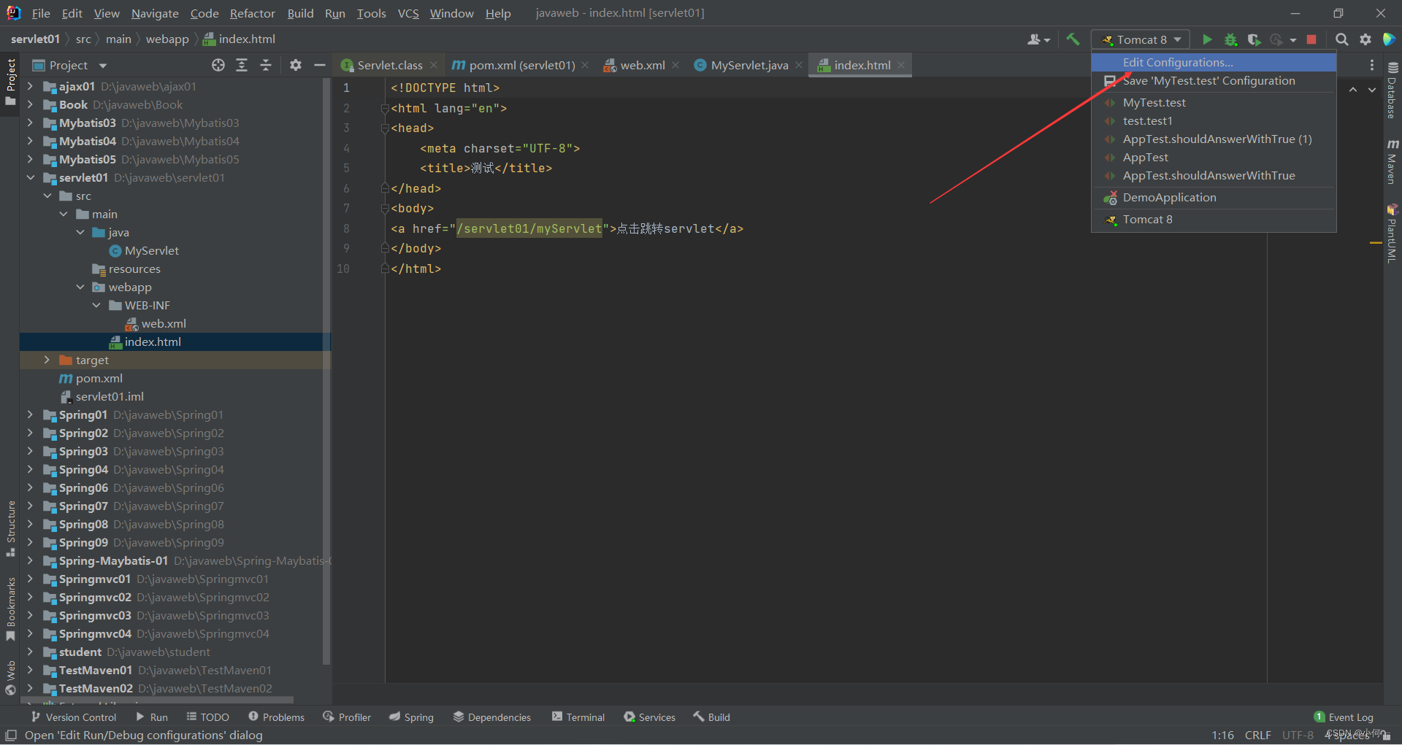Run with Coverage icon
The image size is (1402, 745).
coord(1254,39)
